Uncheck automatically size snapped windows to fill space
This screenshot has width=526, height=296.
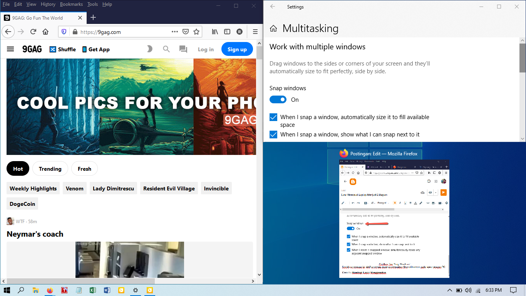[273, 117]
